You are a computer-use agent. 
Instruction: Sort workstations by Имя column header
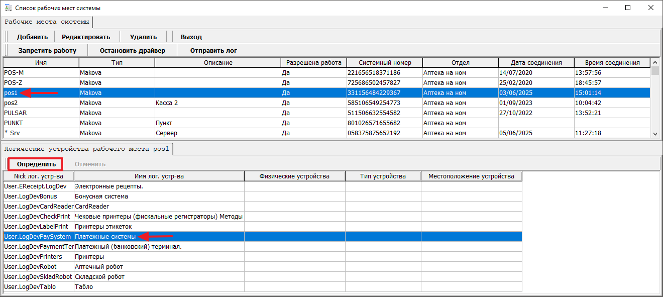(41, 62)
